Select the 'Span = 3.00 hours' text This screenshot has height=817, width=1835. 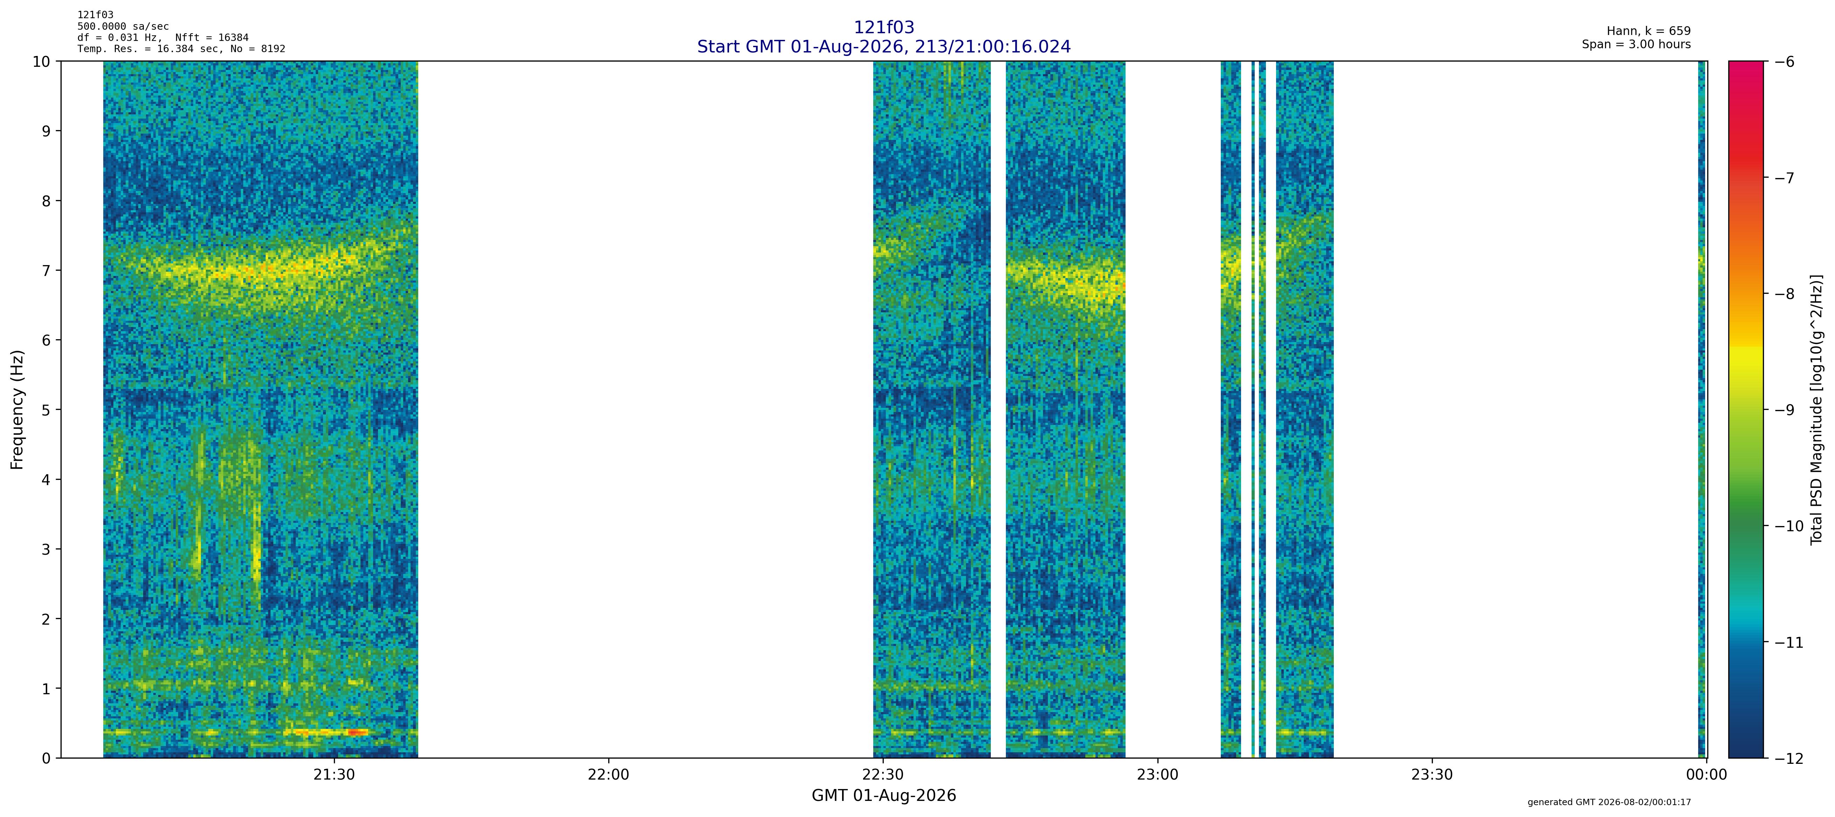[1636, 44]
